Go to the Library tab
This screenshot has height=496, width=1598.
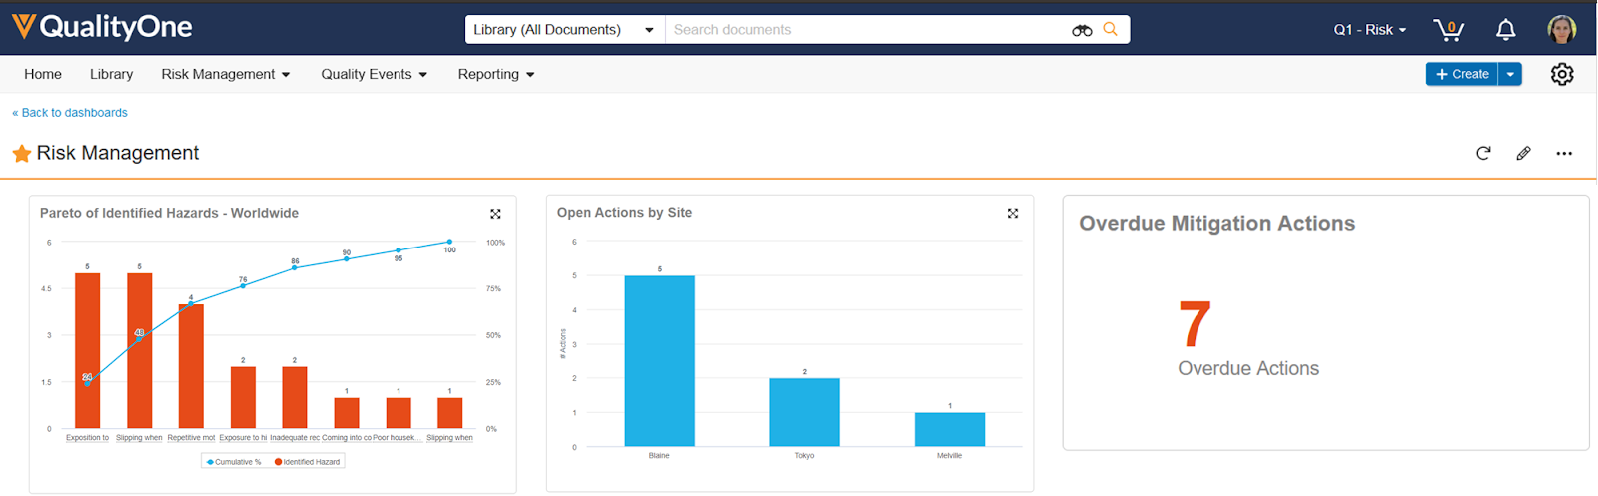pos(111,74)
